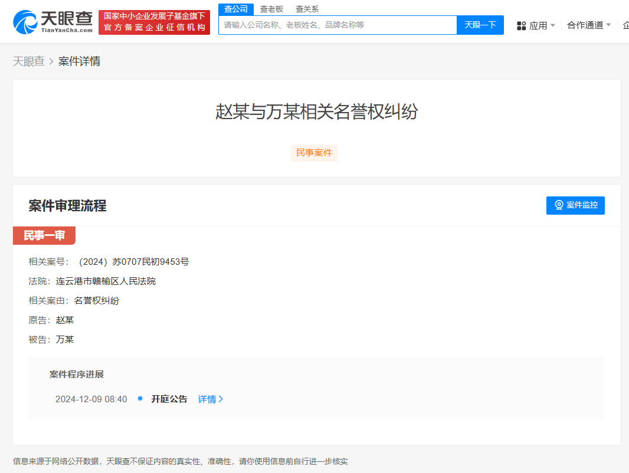Open 应用 dropdown arrow
Viewport: 629px width, 473px height.
(x=553, y=25)
